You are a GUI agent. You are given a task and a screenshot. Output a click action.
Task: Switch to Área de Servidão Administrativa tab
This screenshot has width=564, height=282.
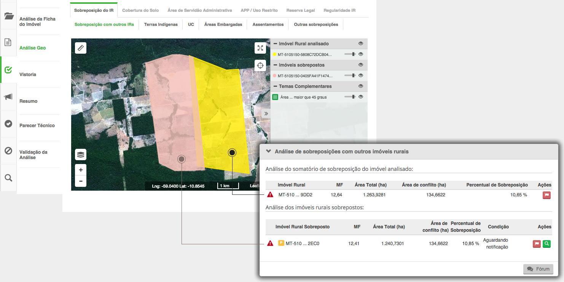[200, 10]
